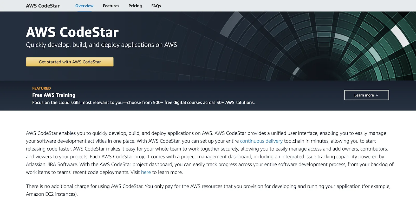Click the AWS CodeStar nav title
Image resolution: width=416 pixels, height=212 pixels.
[x=43, y=6]
